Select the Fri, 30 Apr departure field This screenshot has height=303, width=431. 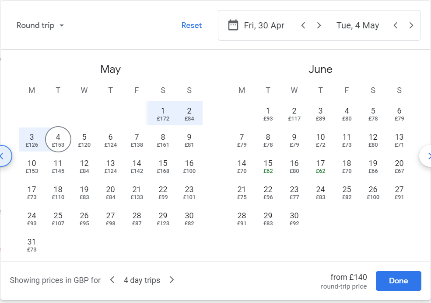(264, 25)
